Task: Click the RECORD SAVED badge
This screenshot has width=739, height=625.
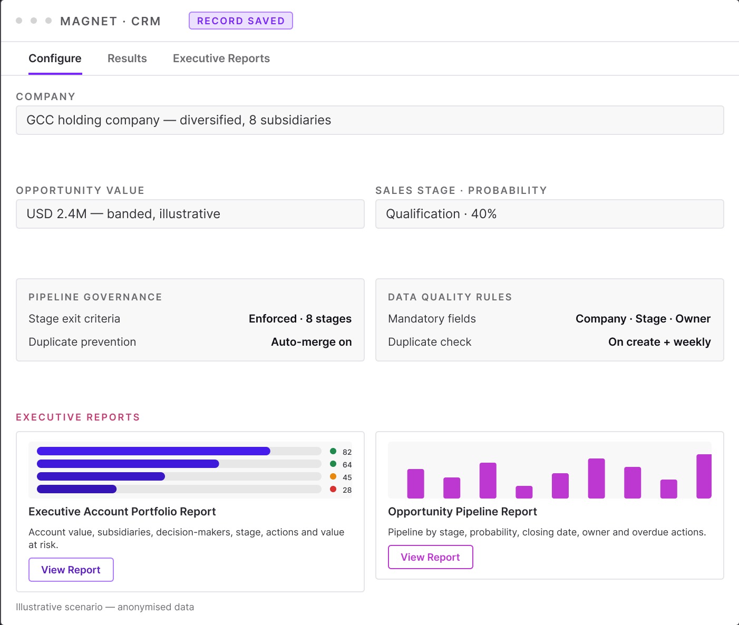Action: 241,21
